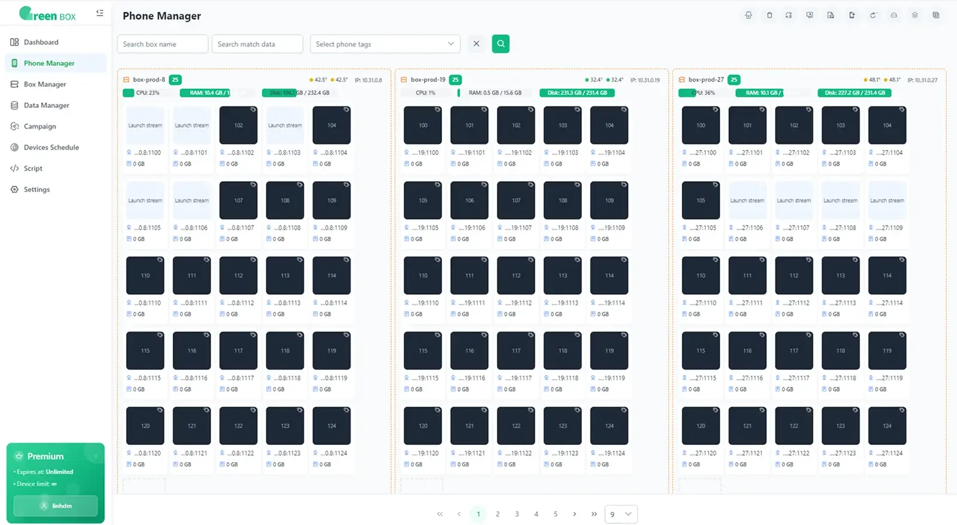
Task: Clear filters with the X button
Action: coord(476,44)
